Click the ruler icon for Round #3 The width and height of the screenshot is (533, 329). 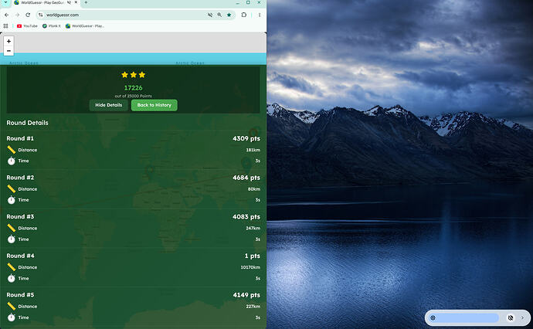(12, 228)
